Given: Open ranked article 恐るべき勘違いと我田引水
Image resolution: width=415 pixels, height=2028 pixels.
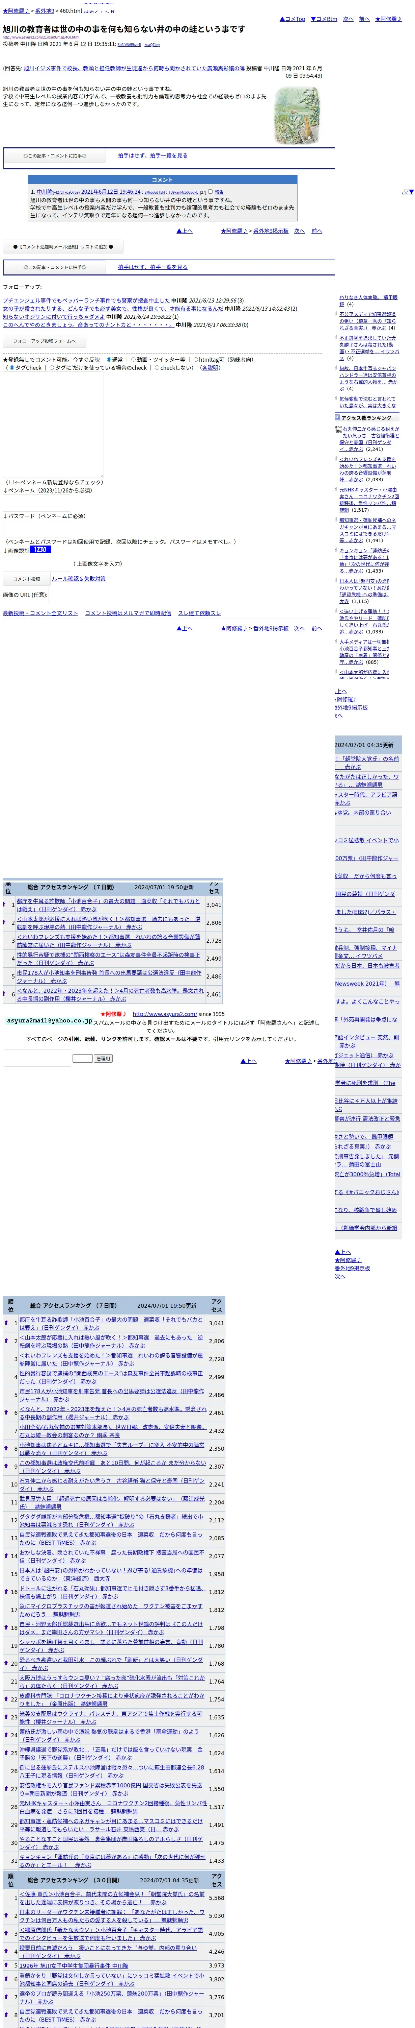Looking at the screenshot, I should 112,1664.
